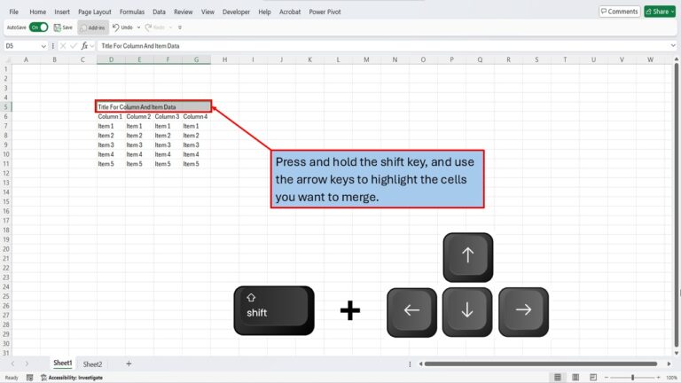Open the Developer tab
The width and height of the screenshot is (681, 383).
(x=236, y=12)
